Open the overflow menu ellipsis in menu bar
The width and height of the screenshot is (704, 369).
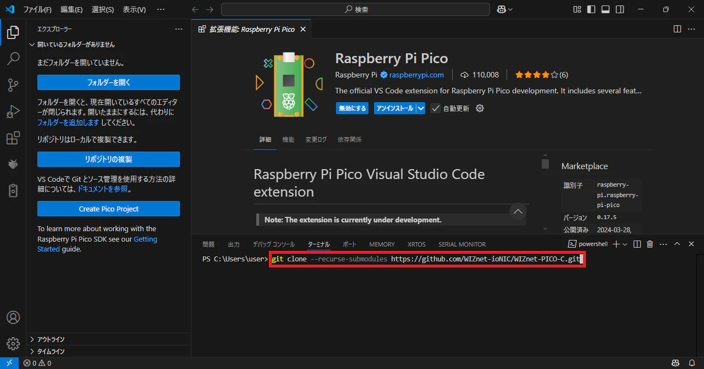point(161,9)
